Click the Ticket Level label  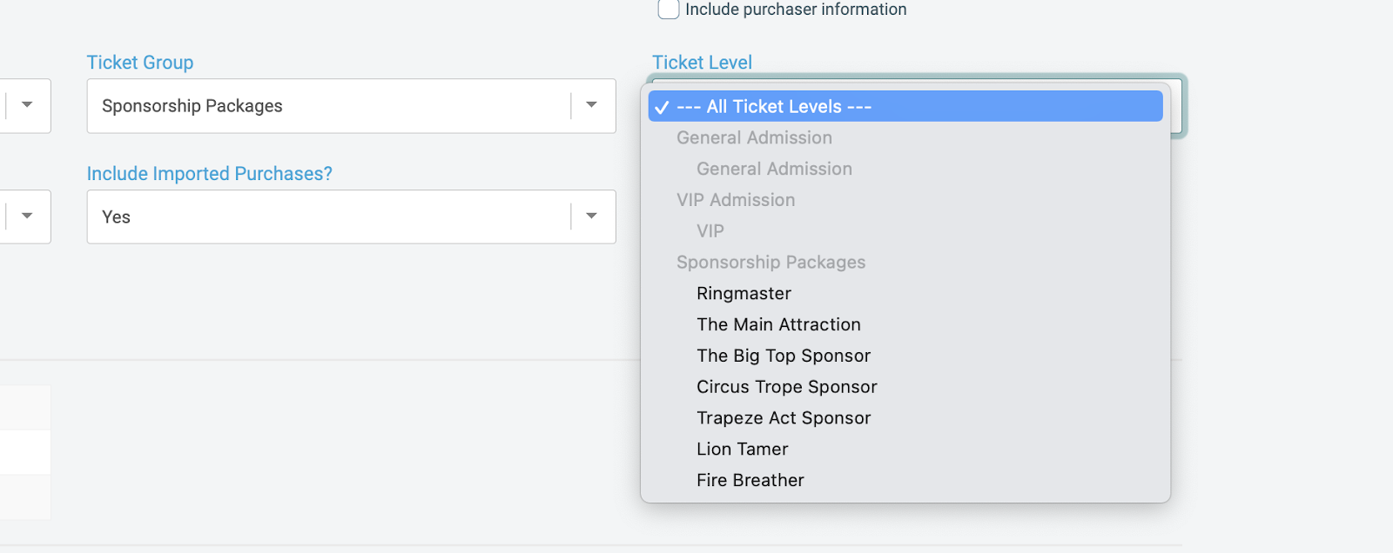702,63
